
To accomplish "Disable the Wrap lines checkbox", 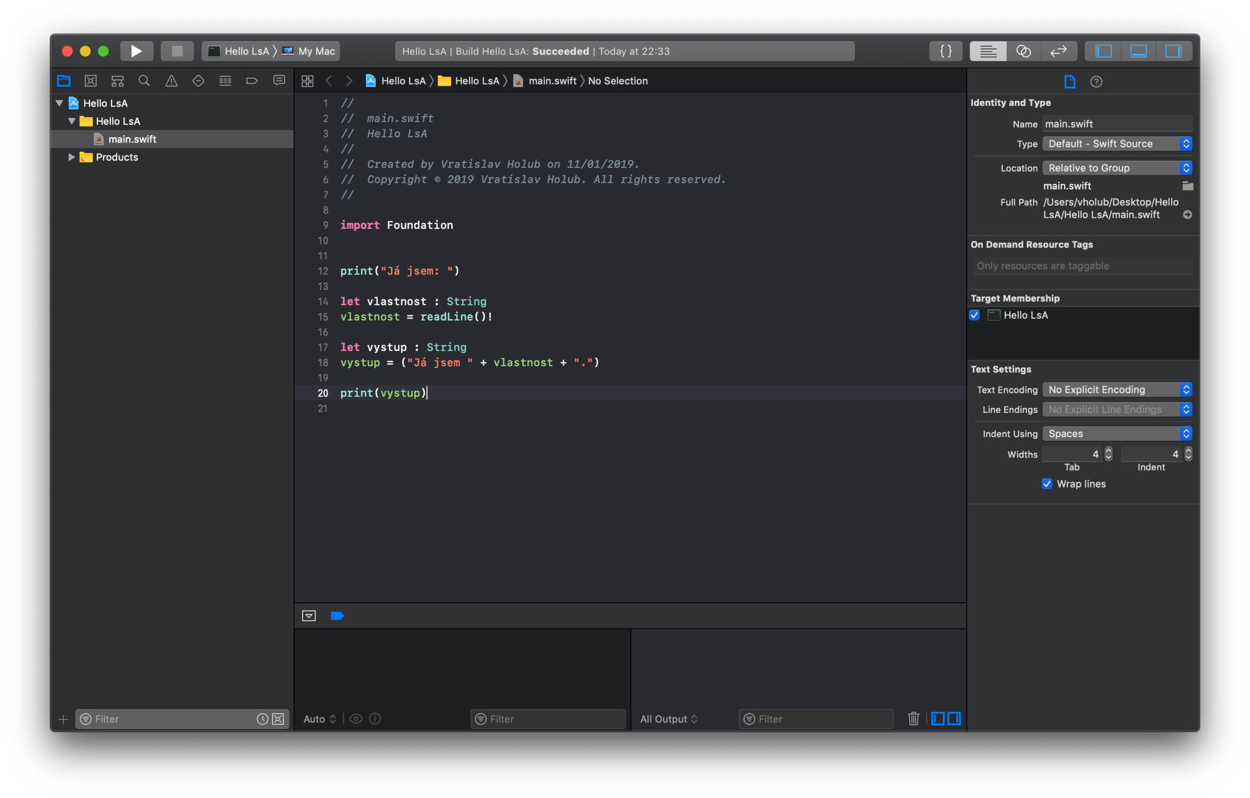I will click(x=1046, y=484).
